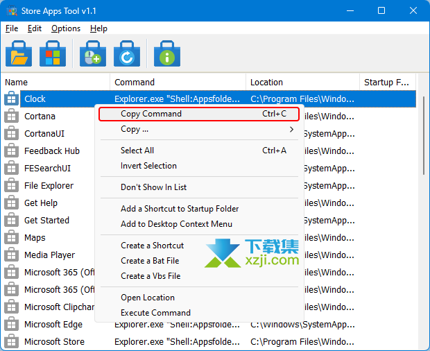This screenshot has width=430, height=351.
Task: Click the app icon beside Get Help
Action: (11, 203)
